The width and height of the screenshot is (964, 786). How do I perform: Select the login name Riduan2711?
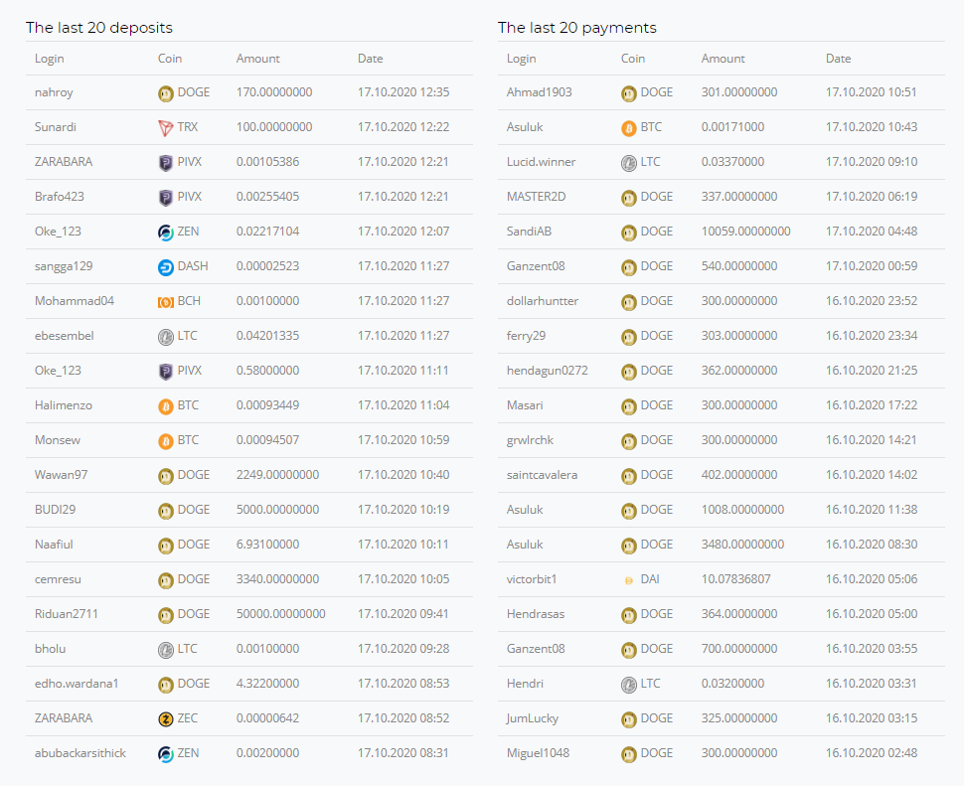(x=67, y=614)
